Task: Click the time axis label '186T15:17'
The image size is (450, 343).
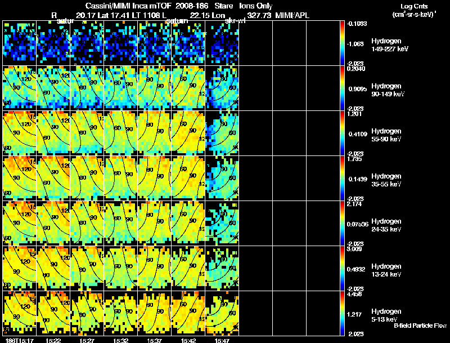Action: [x=20, y=340]
